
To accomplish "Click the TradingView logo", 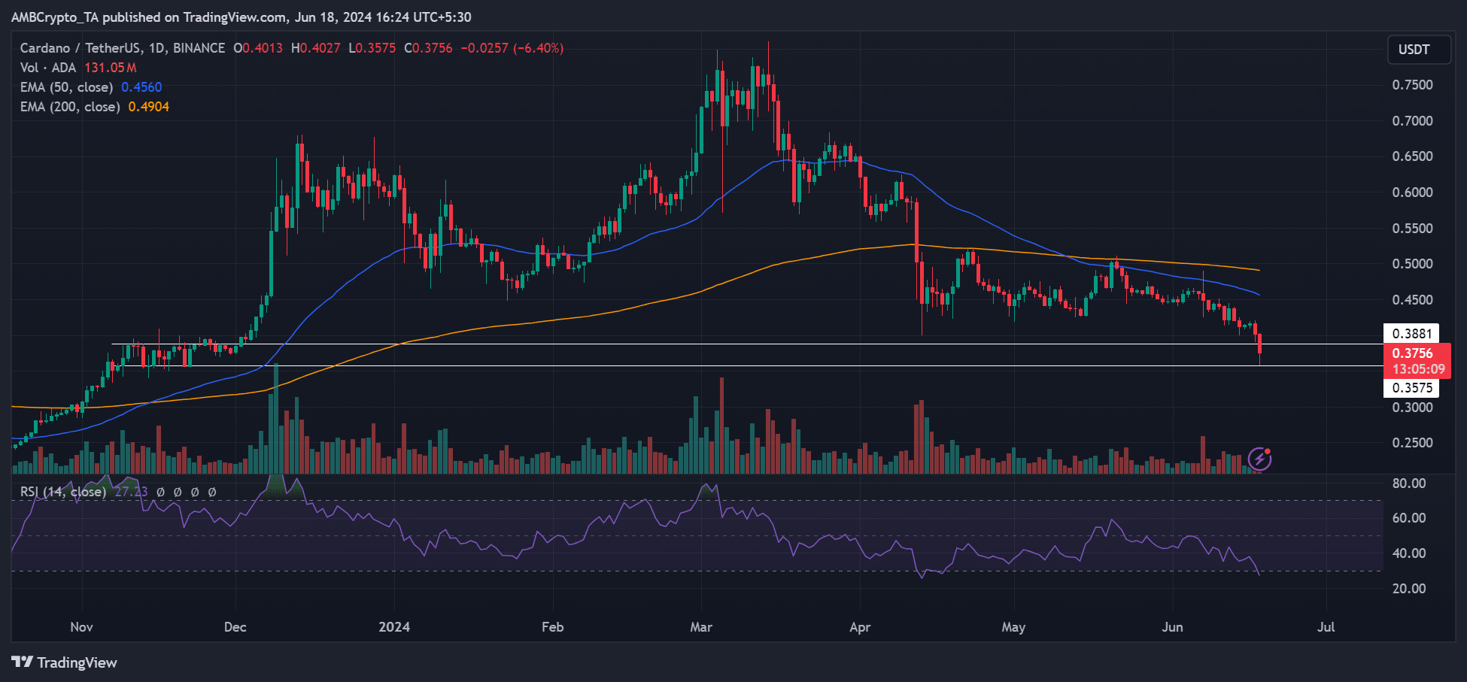I will (x=65, y=662).
